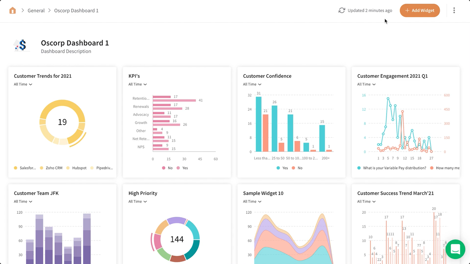
Task: Click the Add Widget button
Action: [420, 10]
